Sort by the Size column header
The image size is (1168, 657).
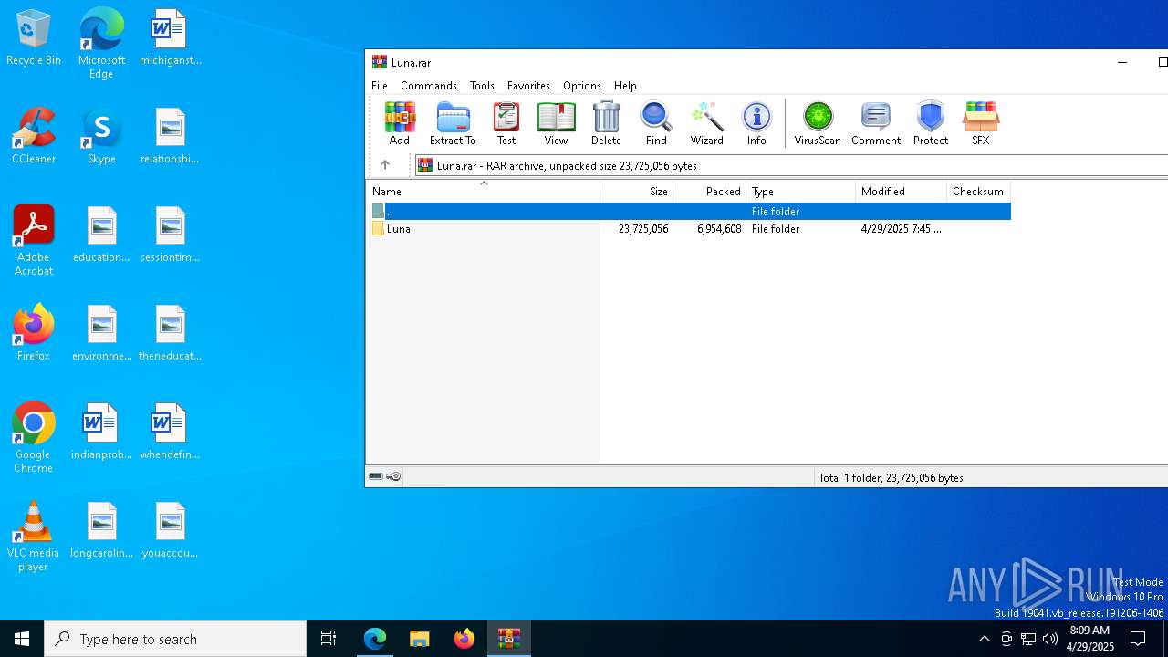pos(637,192)
